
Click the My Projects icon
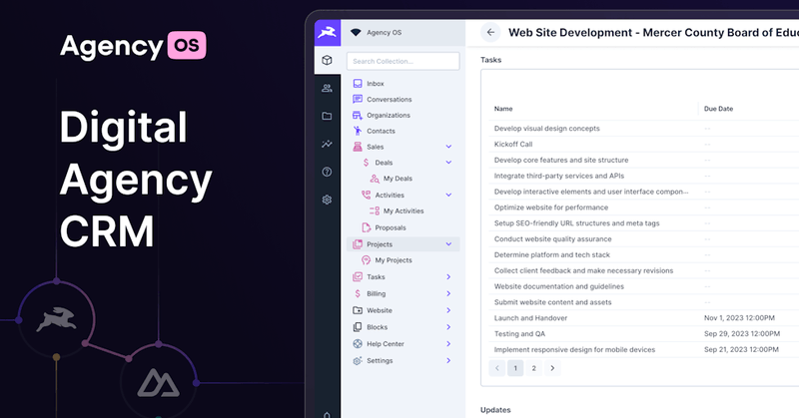click(366, 260)
